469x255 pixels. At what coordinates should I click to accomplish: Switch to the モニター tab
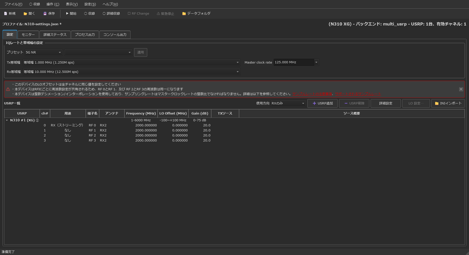(x=28, y=35)
